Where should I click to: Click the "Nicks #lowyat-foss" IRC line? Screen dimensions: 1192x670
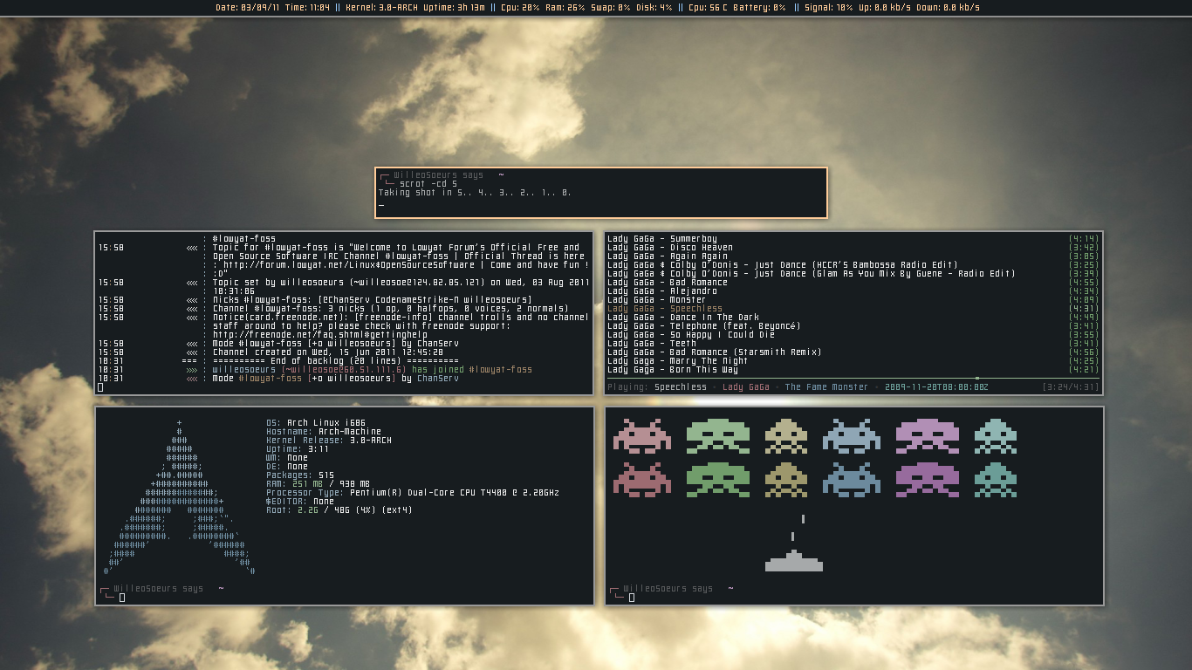coord(372,300)
